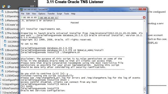Viewport: 168px width, 94px height.
Task: Close the active session tab with red X
Action: [144, 17]
